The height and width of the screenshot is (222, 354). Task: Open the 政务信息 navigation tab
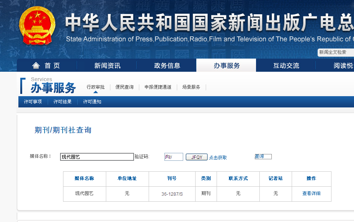[x=167, y=65]
